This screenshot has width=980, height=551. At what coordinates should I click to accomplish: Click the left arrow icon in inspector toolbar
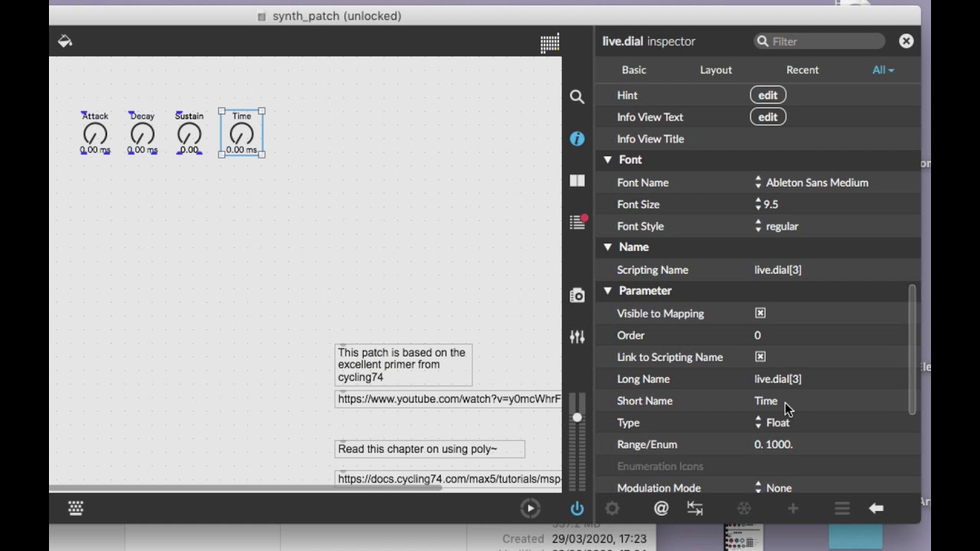(x=876, y=508)
